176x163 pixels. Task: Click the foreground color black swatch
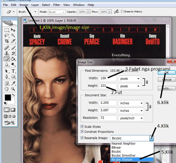coord(8,97)
